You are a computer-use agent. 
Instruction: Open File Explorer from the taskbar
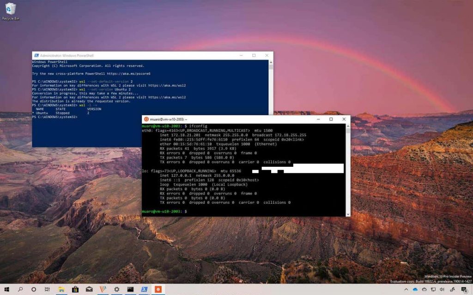(61, 289)
